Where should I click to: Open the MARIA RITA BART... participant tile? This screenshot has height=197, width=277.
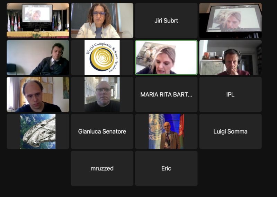click(x=166, y=95)
